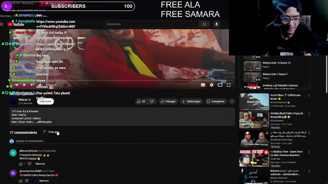
Task: Open @BouechaHamza's profile avatar
Action: [13, 153]
